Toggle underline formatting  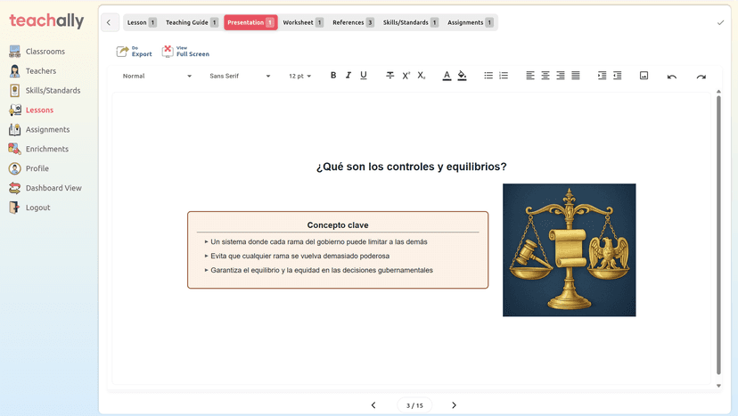click(x=364, y=76)
